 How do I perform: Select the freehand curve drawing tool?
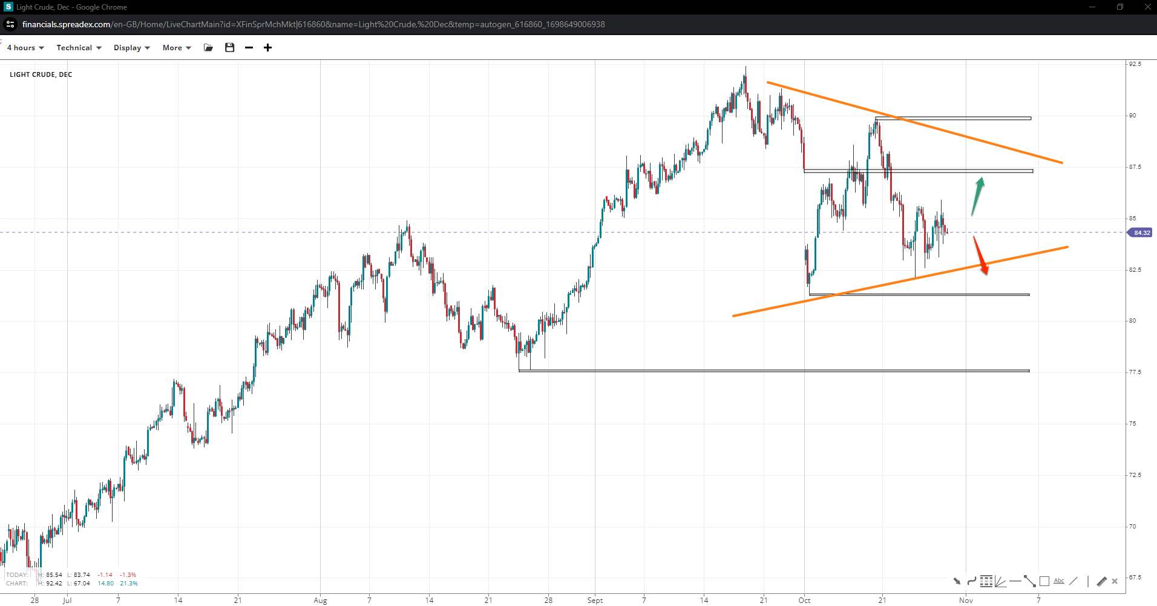971,581
